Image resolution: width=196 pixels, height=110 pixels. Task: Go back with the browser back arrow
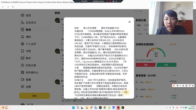pos(3,7)
